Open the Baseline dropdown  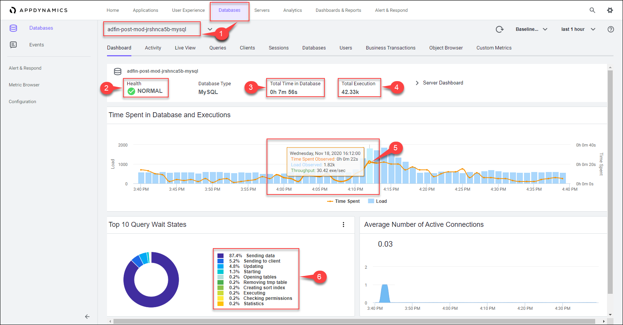531,29
